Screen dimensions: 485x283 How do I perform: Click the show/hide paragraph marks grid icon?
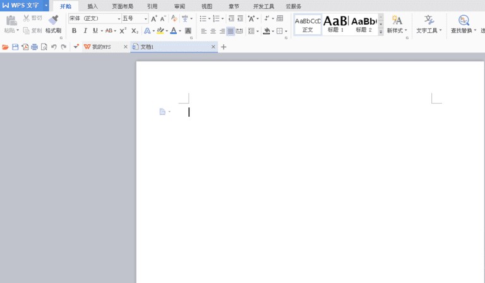(280, 18)
